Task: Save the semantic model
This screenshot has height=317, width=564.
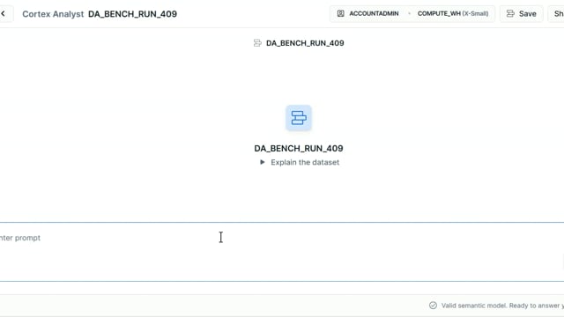Action: tap(521, 14)
